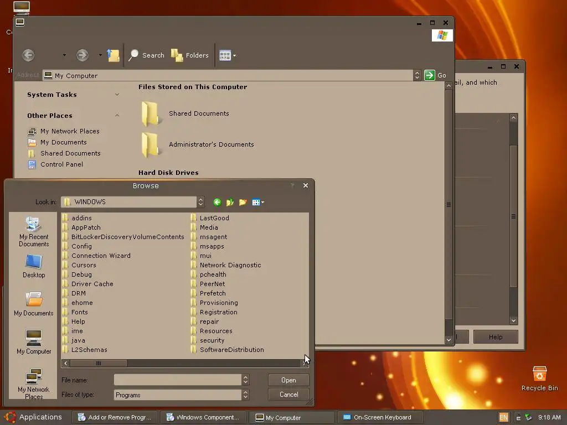Click the Windows flag logo in My Computer
Screen dimensions: 567x425
[x=442, y=35]
